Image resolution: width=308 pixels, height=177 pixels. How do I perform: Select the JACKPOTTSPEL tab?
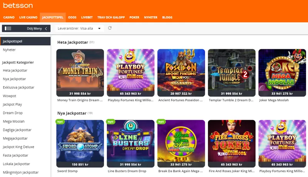click(53, 17)
